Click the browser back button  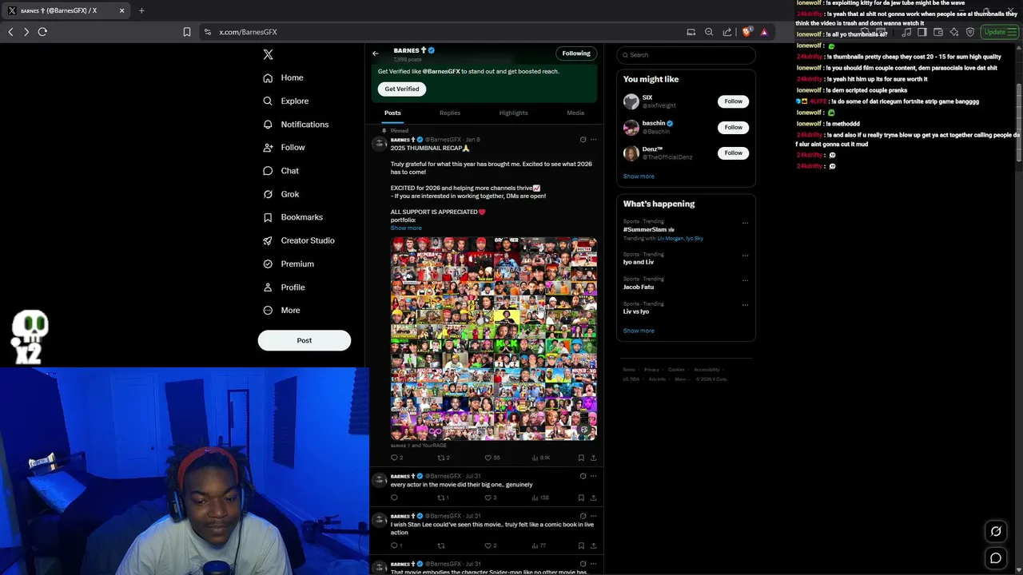[x=10, y=32]
